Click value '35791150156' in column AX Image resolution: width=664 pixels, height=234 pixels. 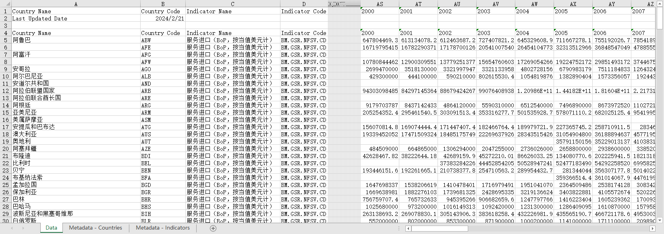(573, 142)
